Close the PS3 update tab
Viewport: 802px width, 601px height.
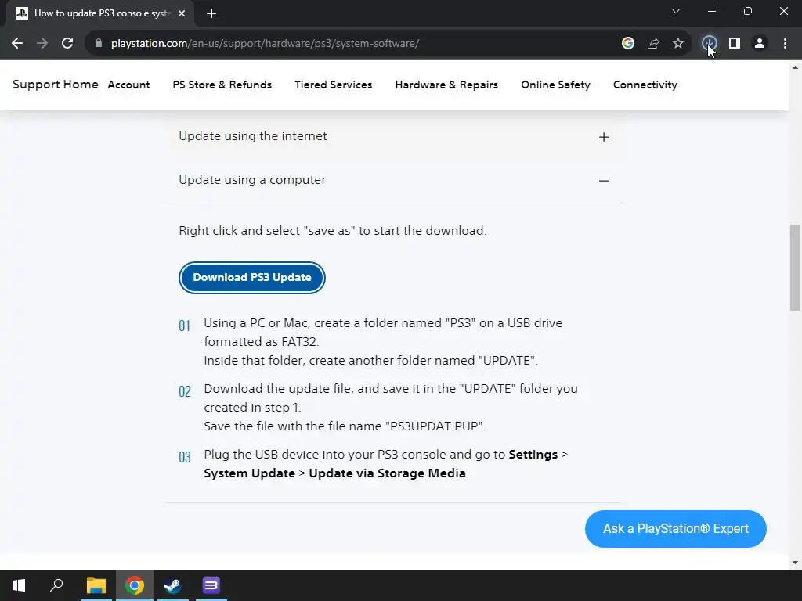click(182, 13)
